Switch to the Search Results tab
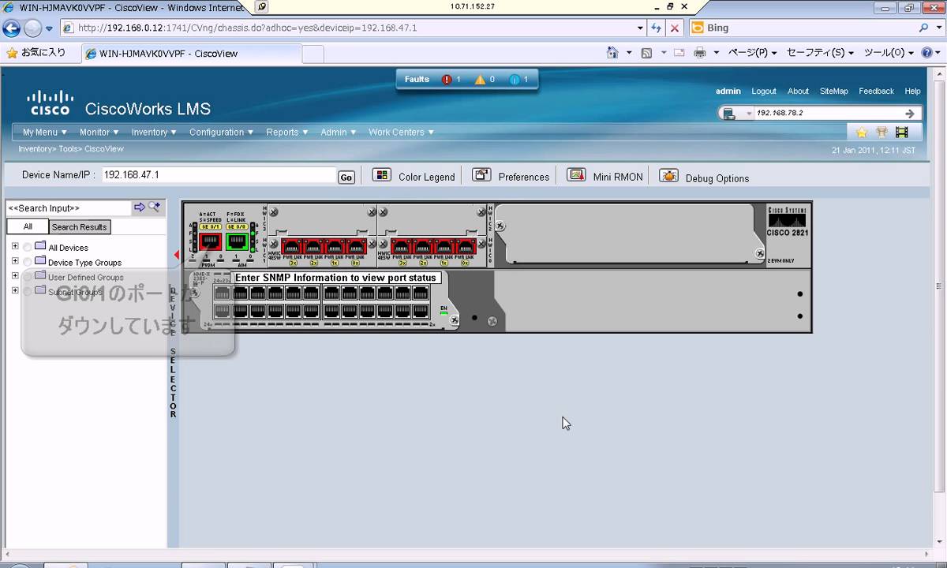Viewport: 947px width, 568px height. [79, 226]
